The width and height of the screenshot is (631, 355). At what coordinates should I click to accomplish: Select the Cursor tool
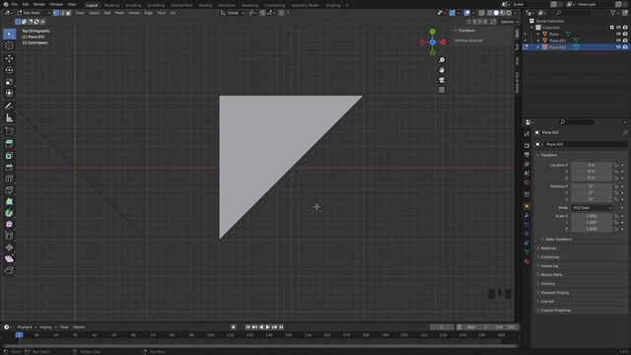(9, 45)
